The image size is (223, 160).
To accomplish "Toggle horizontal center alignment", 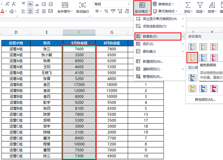I will pos(30,11).
